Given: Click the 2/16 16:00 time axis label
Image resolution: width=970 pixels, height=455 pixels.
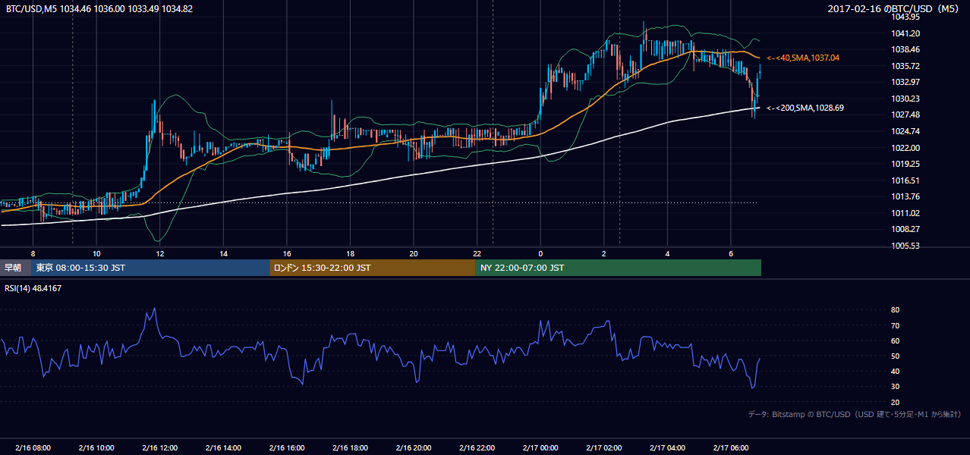Looking at the screenshot, I should pyautogui.click(x=287, y=448).
